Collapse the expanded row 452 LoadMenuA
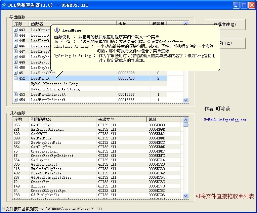 pyautogui.click(x=15, y=78)
